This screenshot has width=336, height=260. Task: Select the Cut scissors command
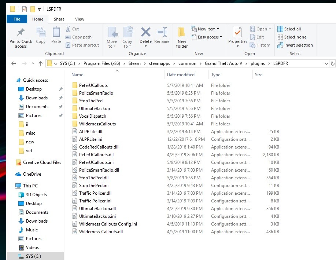pos(72,29)
